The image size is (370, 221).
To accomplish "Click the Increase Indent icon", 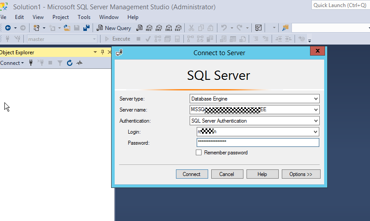I will pos(288,39).
